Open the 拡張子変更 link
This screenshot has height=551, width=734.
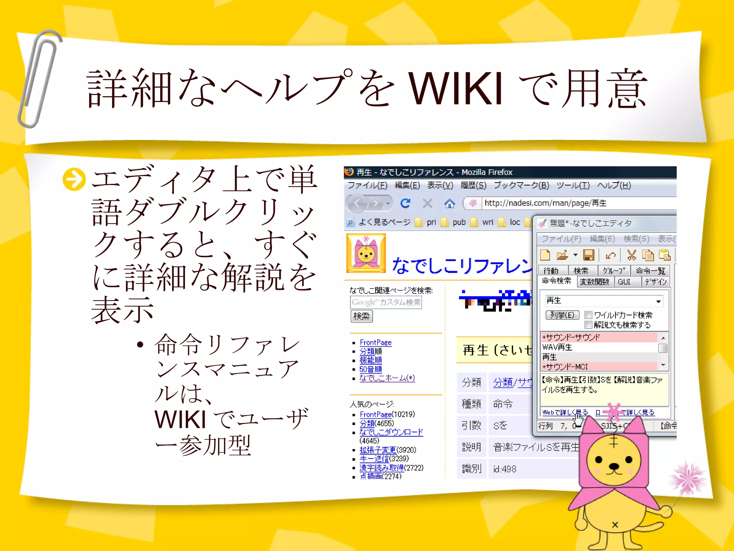tap(378, 450)
